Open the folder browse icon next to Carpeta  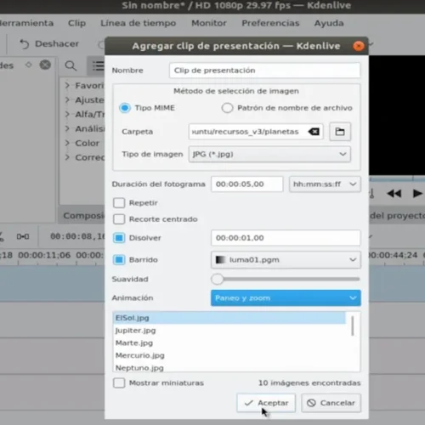[340, 132]
